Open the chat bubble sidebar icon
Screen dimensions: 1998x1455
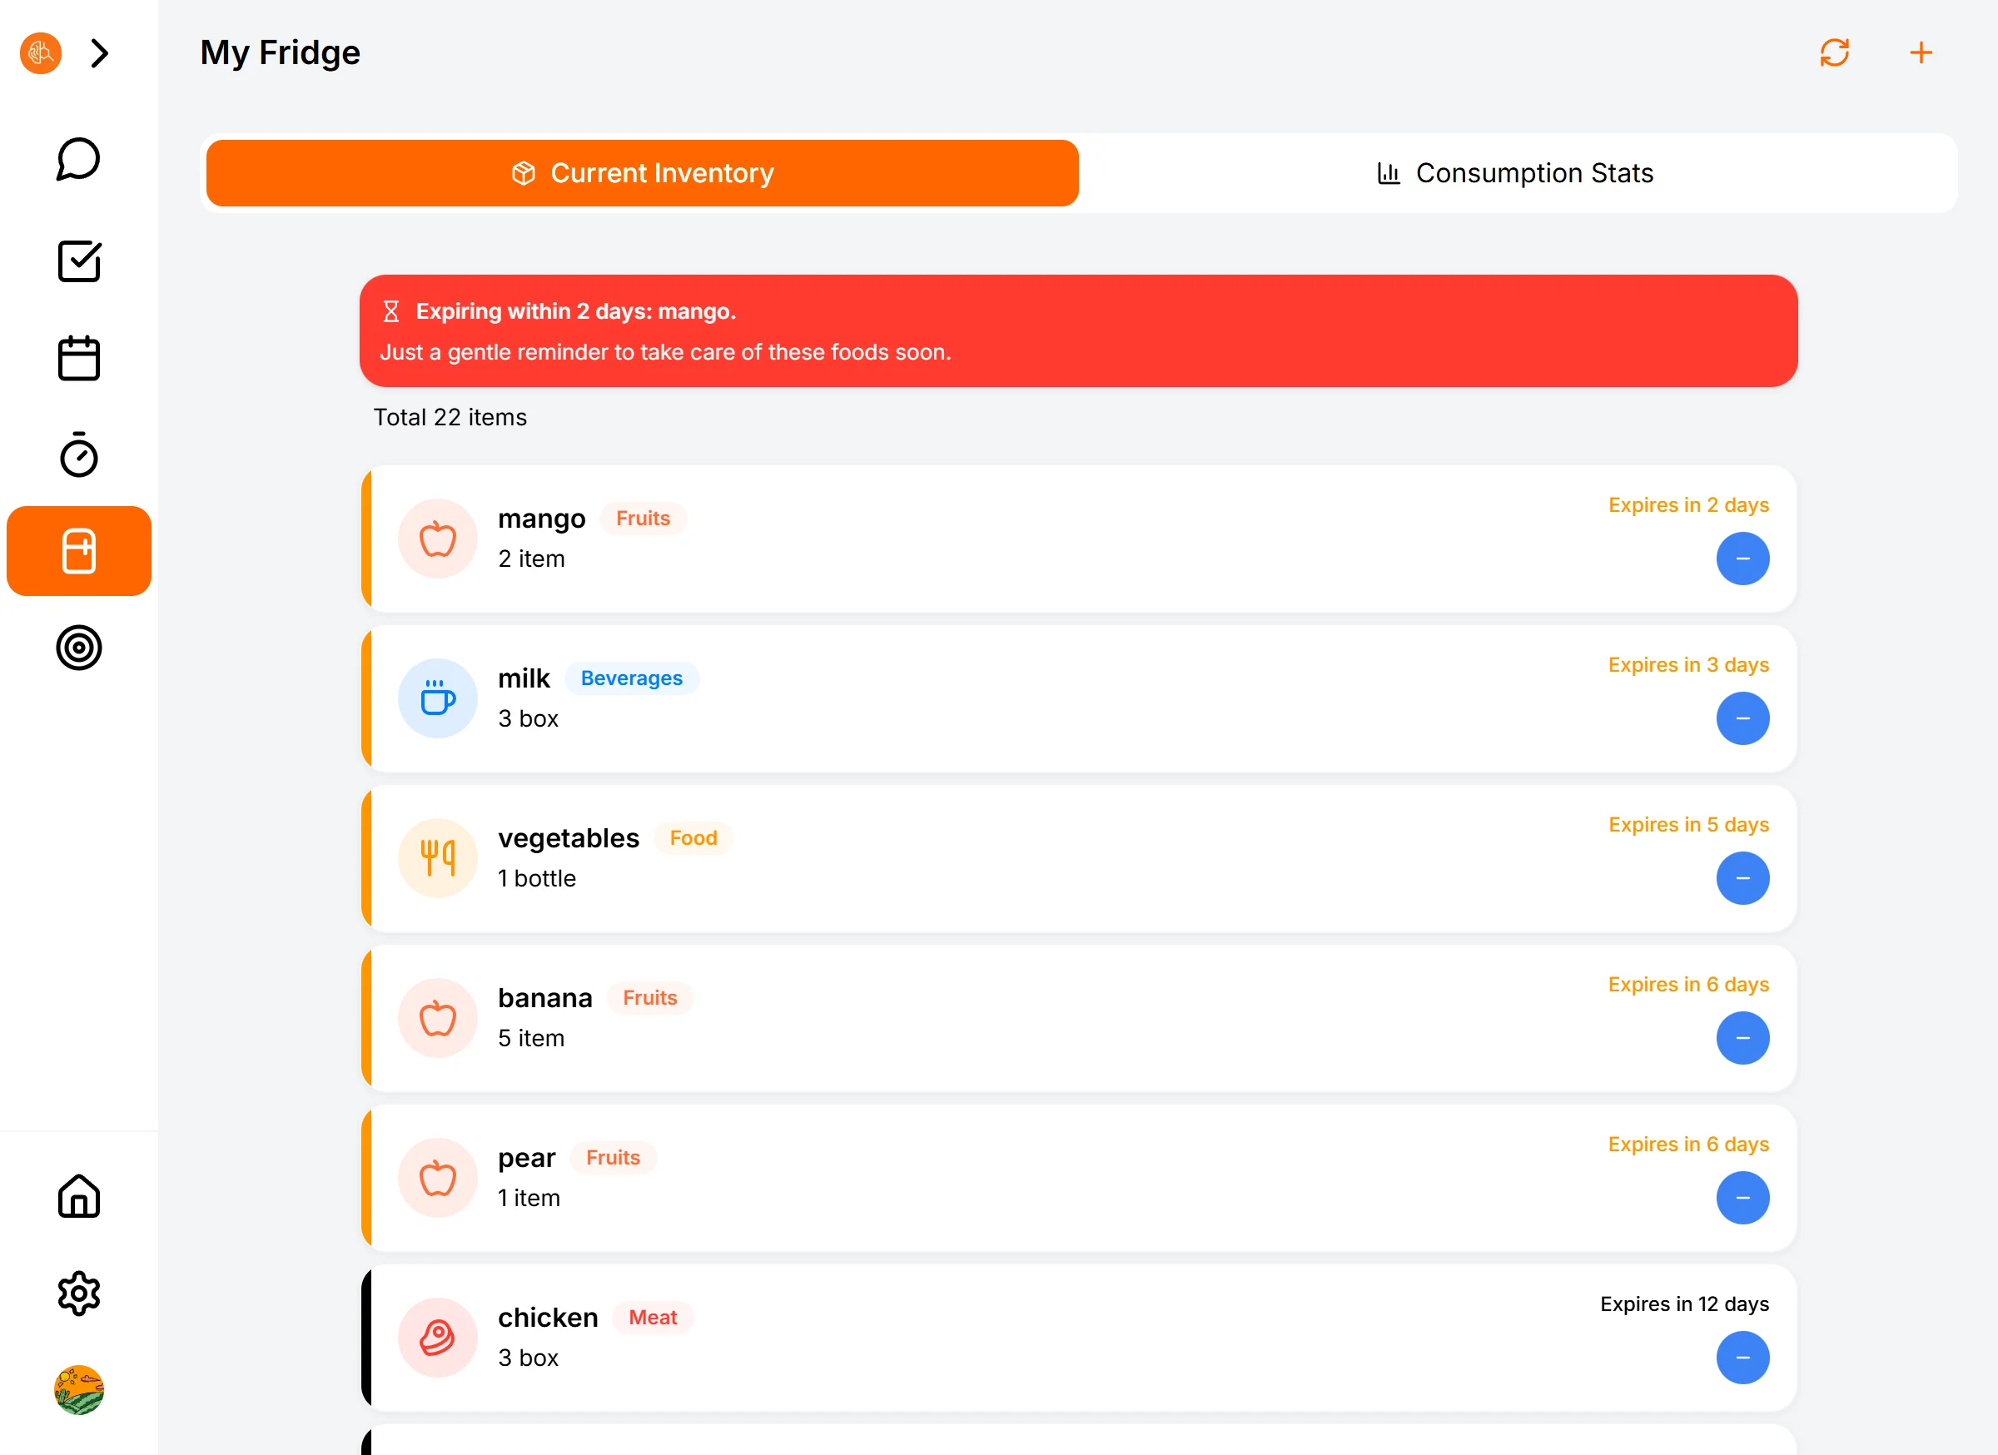coord(78,160)
